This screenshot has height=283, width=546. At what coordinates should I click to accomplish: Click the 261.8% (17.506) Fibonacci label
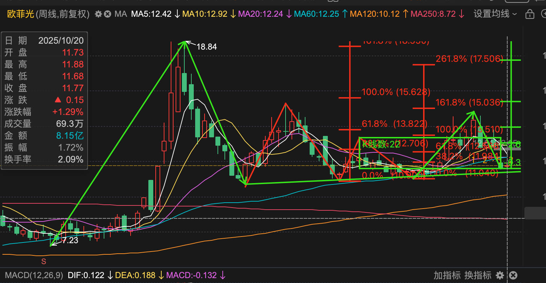pyautogui.click(x=470, y=59)
